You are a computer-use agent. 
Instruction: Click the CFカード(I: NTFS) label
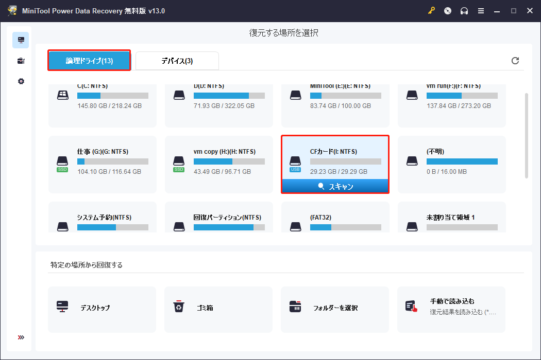(334, 152)
